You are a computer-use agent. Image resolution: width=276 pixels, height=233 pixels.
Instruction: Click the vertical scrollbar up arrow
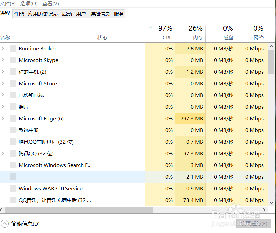[271, 46]
